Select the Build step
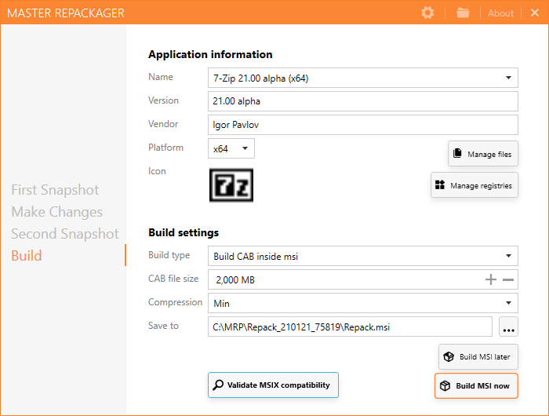Viewport: 549px width, 416px height. pyautogui.click(x=27, y=256)
